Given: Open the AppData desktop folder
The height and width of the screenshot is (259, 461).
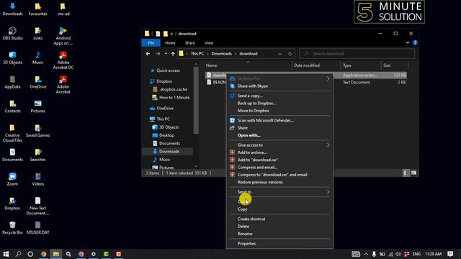Looking at the screenshot, I should click(x=12, y=82).
